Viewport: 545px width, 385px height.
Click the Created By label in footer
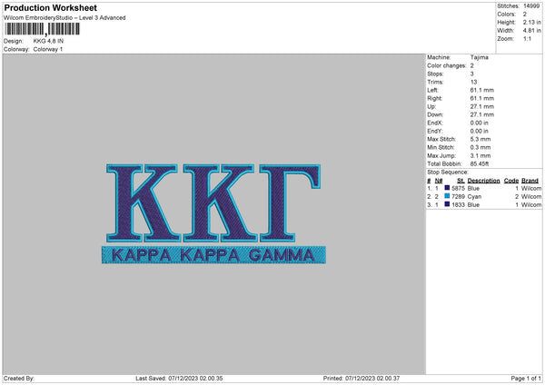(x=19, y=378)
